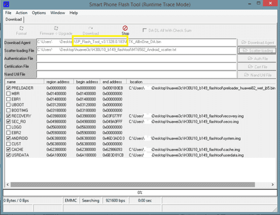The image size is (280, 215).
Task: Click the region address column header
Action: coord(59,82)
